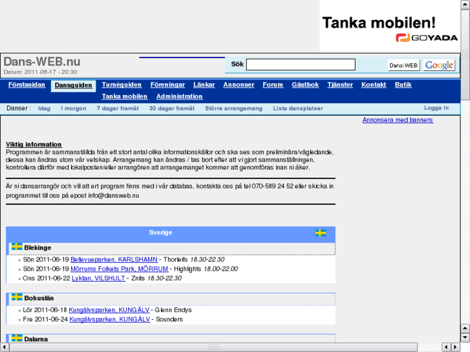
Task: Click the Thorleifs 18.30-22.30 entry text
Action: 194,260
